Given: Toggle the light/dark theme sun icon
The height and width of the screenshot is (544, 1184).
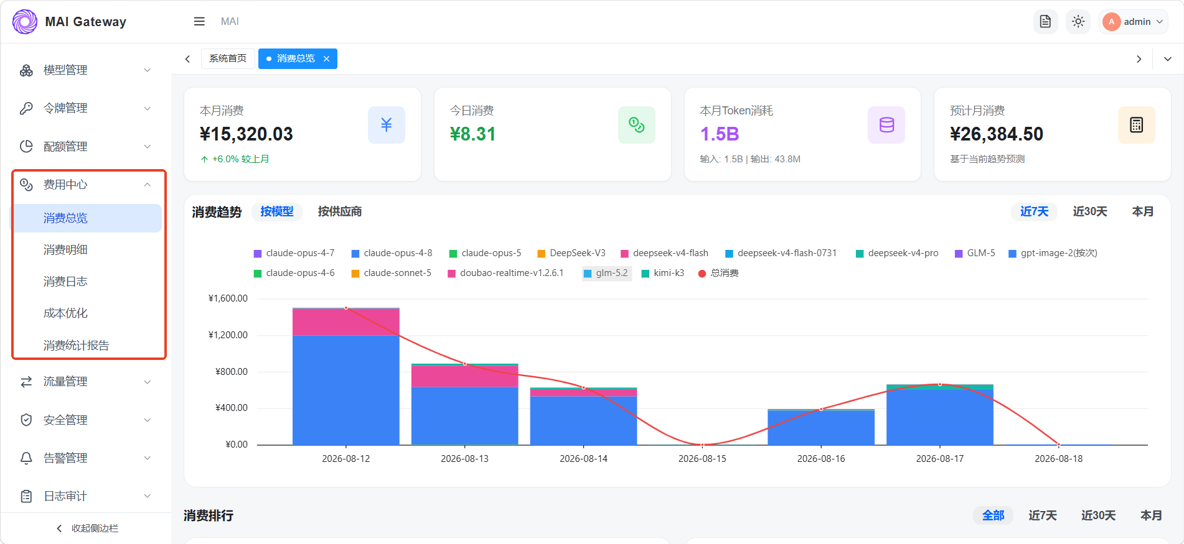Looking at the screenshot, I should [x=1078, y=22].
